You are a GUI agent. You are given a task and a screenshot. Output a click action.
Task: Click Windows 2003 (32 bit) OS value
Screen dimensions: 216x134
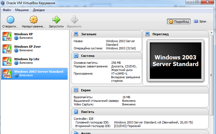point(121,48)
